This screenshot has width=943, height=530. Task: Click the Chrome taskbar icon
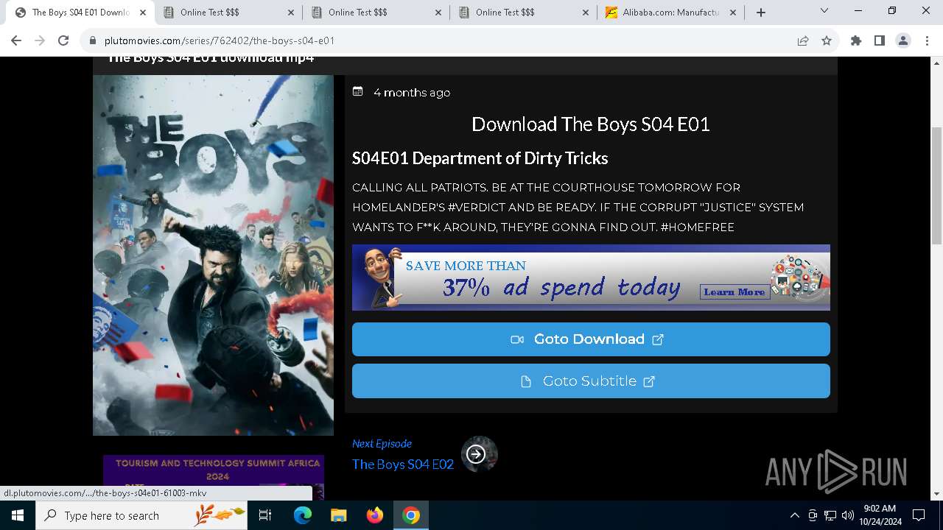click(411, 515)
